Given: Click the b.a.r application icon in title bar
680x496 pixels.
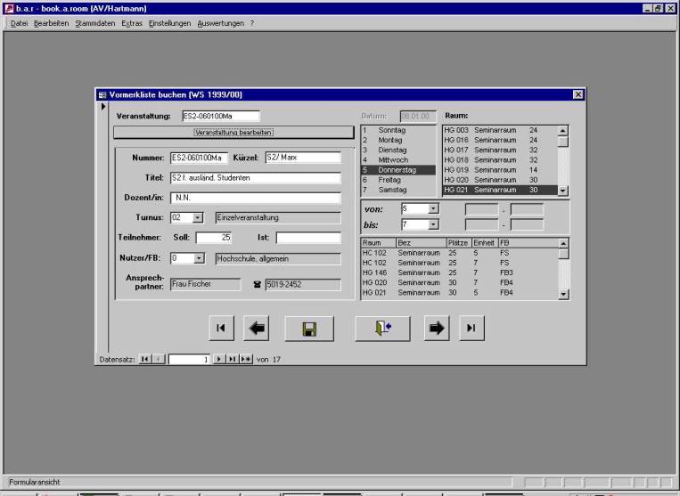Looking at the screenshot, I should (x=8, y=8).
